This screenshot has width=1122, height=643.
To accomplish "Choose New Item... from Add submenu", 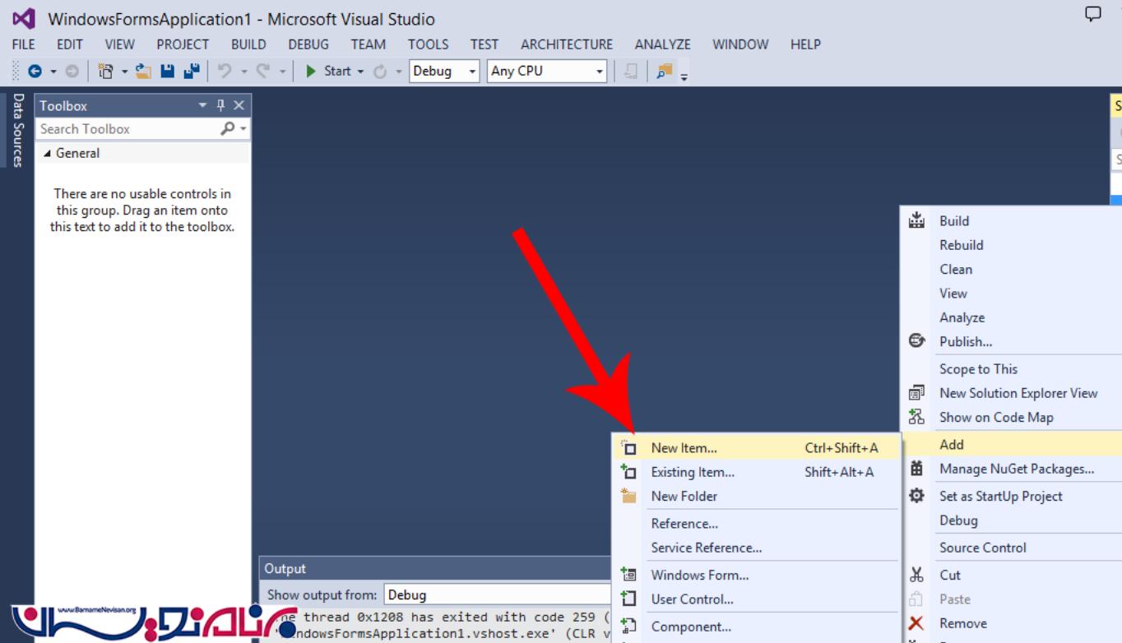I will 684,448.
